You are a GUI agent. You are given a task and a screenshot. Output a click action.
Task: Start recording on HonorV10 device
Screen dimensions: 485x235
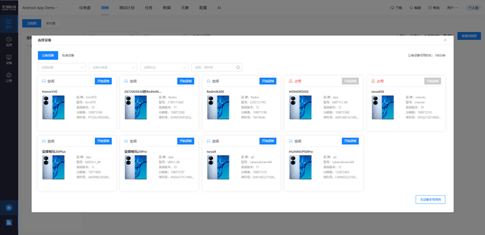(x=103, y=81)
